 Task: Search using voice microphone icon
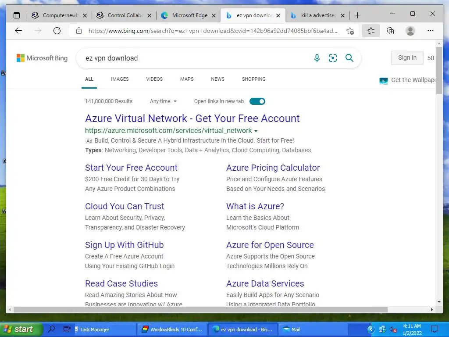[317, 58]
